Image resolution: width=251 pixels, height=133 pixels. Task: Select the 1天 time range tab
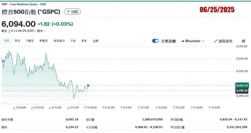pyautogui.click(x=7, y=41)
